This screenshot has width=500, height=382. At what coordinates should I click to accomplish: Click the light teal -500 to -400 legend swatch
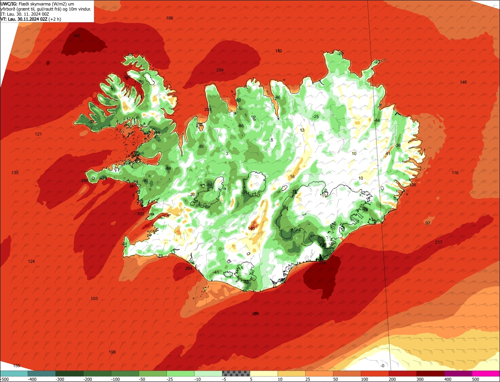point(14,373)
